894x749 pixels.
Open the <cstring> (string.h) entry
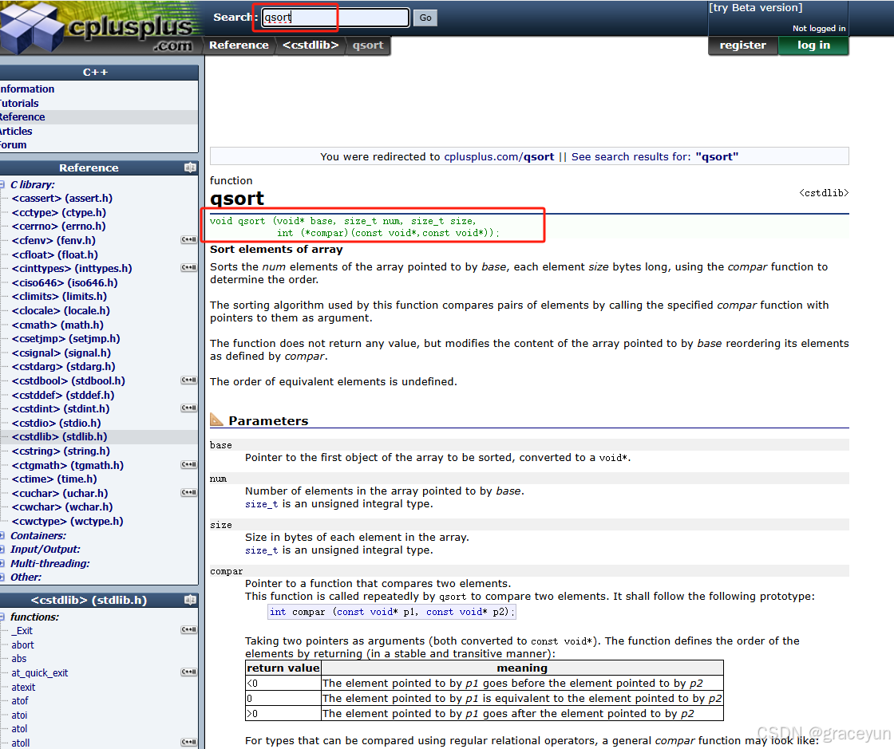61,451
